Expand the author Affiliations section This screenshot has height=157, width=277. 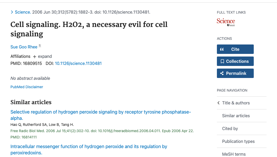click(42, 56)
